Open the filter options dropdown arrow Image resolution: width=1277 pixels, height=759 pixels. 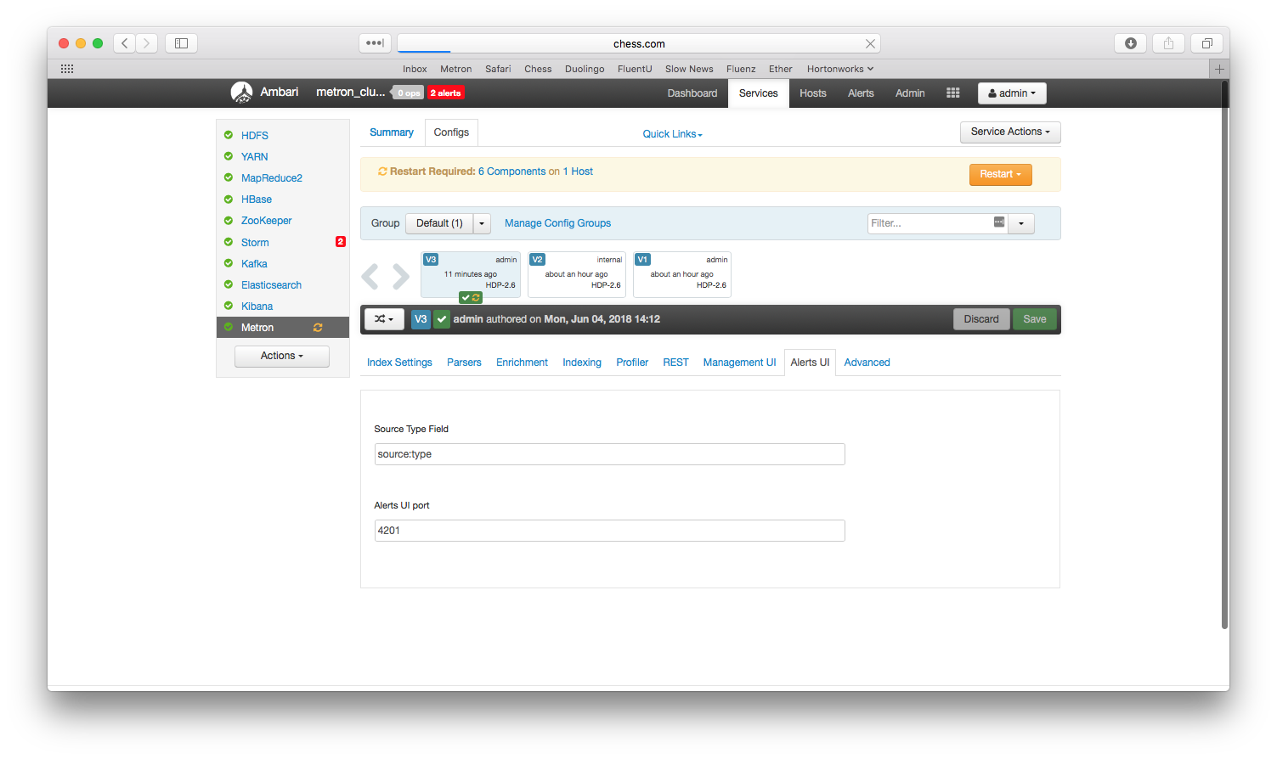[1021, 223]
